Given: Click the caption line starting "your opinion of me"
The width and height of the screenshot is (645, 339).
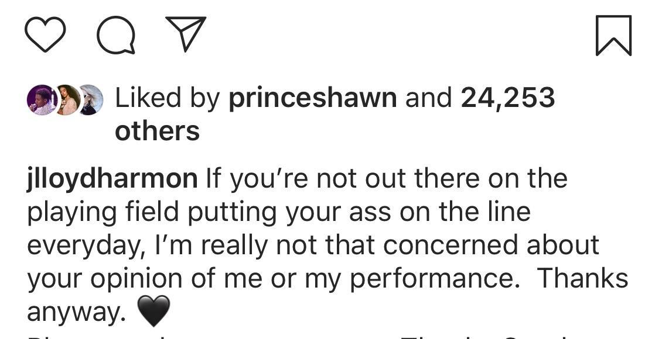Looking at the screenshot, I should pyautogui.click(x=273, y=279).
